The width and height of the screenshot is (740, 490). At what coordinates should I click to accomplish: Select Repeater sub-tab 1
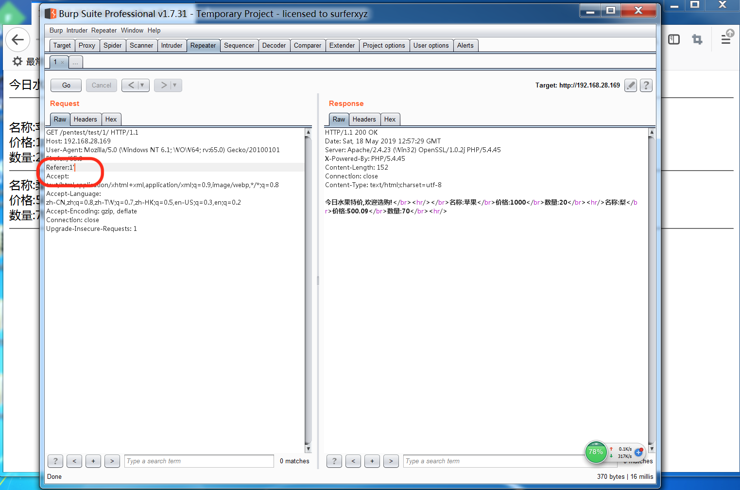pyautogui.click(x=55, y=62)
